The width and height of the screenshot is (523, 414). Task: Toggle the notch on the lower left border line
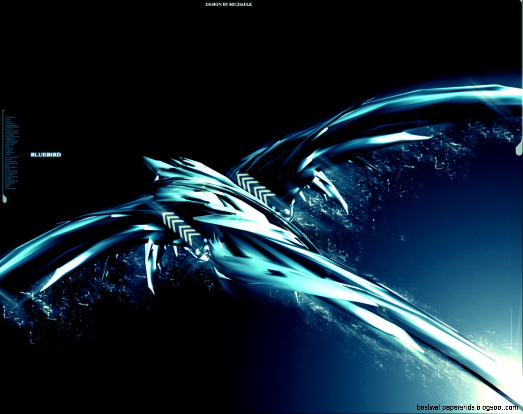point(5,198)
